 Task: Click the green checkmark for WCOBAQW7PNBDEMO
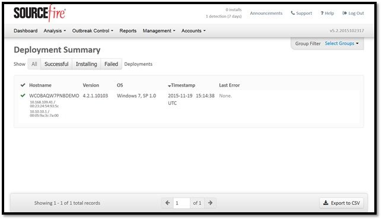23,95
